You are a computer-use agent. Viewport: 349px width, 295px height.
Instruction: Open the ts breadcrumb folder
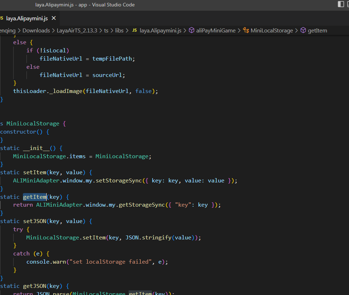(106, 30)
